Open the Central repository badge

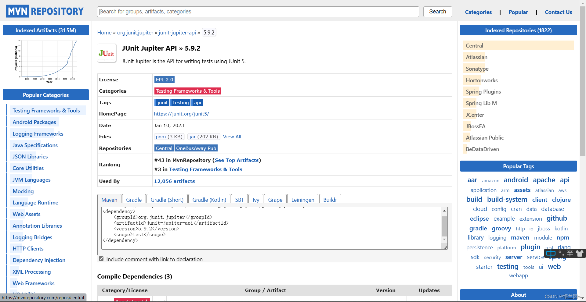click(164, 148)
